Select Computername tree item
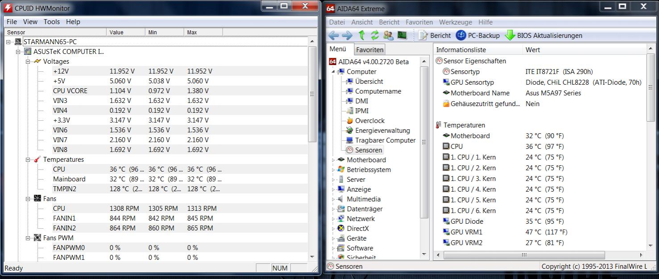The image size is (659, 279). point(378,91)
